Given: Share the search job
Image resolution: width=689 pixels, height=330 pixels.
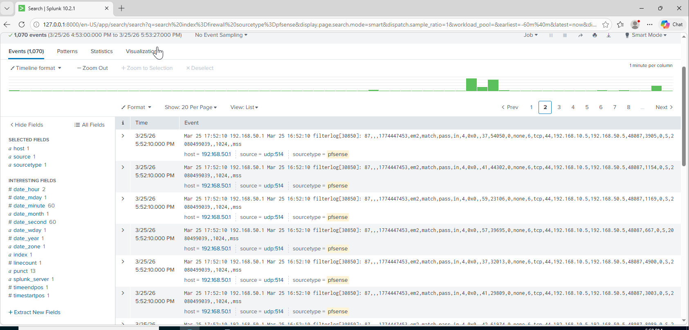Looking at the screenshot, I should [x=580, y=35].
